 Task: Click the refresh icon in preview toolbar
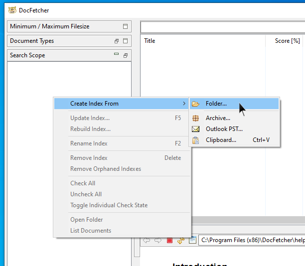pos(181,241)
